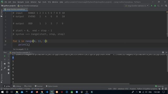Run with coverage from the top toolbar

pos(158,6)
